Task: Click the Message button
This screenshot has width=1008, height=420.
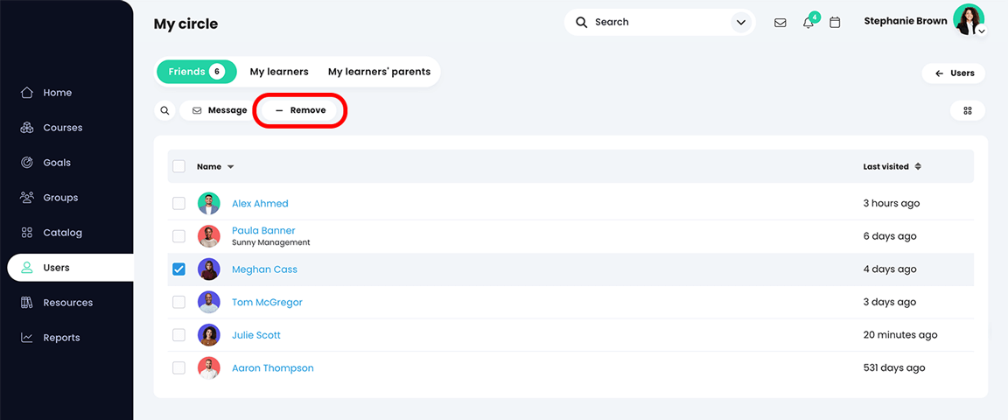Action: pyautogui.click(x=220, y=110)
